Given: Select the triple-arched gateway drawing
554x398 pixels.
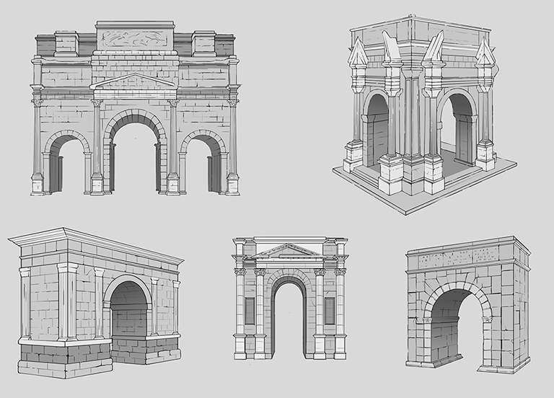Looking at the screenshot, I should (x=136, y=108).
